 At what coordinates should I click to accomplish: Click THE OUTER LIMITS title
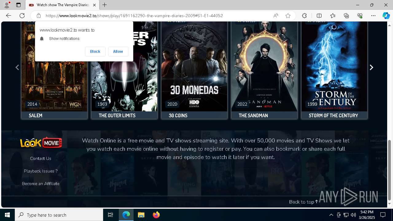(117, 115)
